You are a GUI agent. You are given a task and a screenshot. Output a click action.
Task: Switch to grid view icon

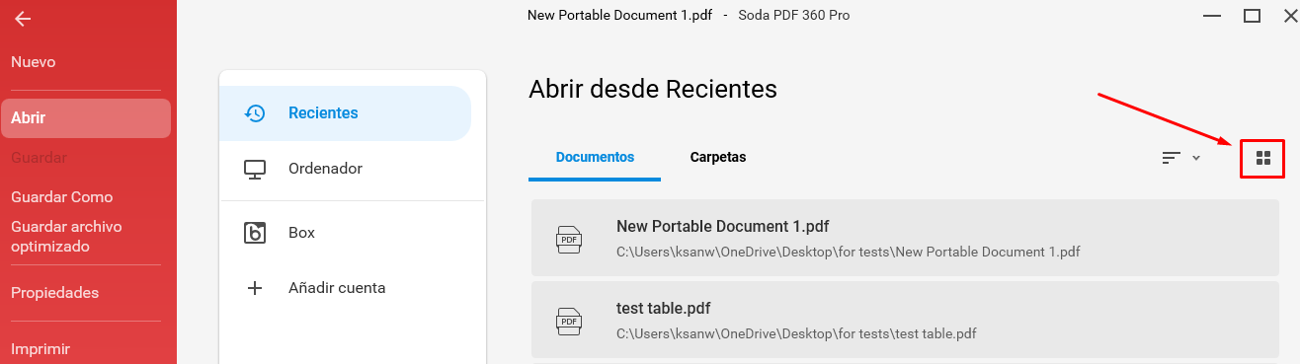tap(1262, 158)
